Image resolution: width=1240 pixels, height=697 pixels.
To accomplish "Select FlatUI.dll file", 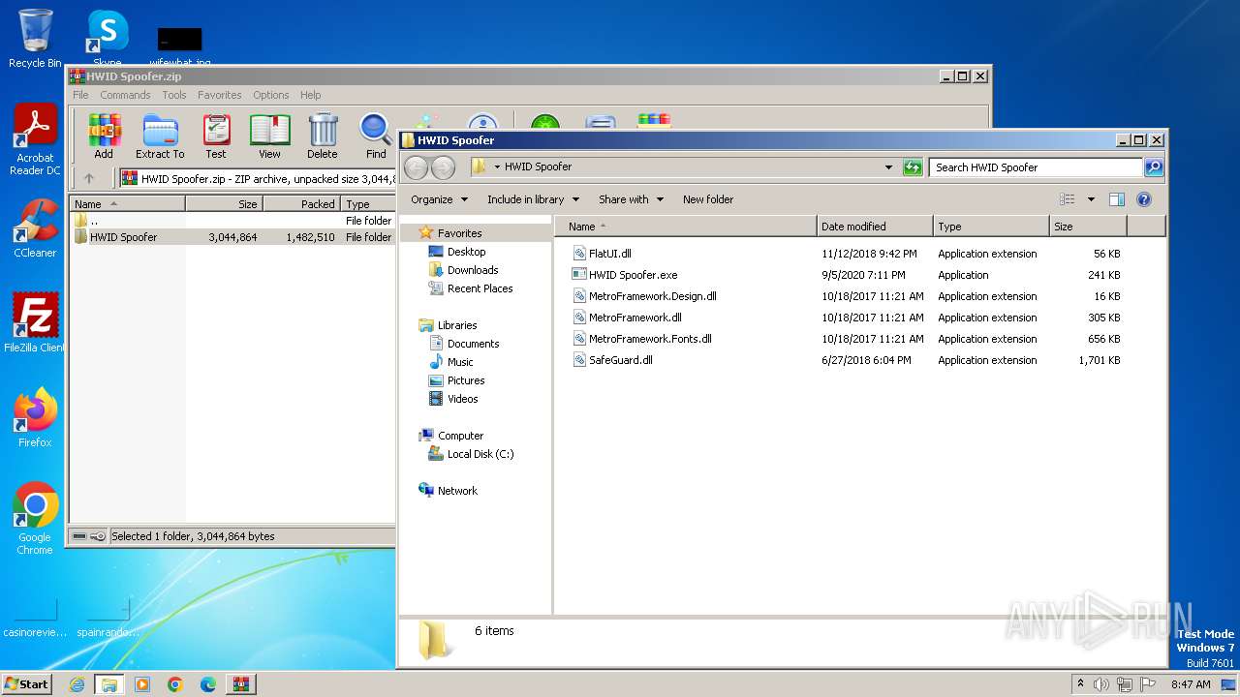I will click(610, 254).
